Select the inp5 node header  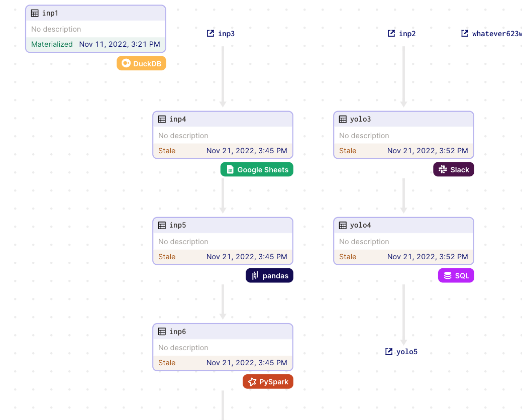coord(223,225)
